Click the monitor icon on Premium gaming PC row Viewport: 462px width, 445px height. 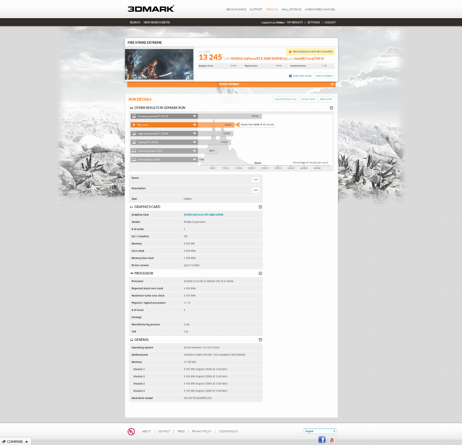tap(134, 116)
